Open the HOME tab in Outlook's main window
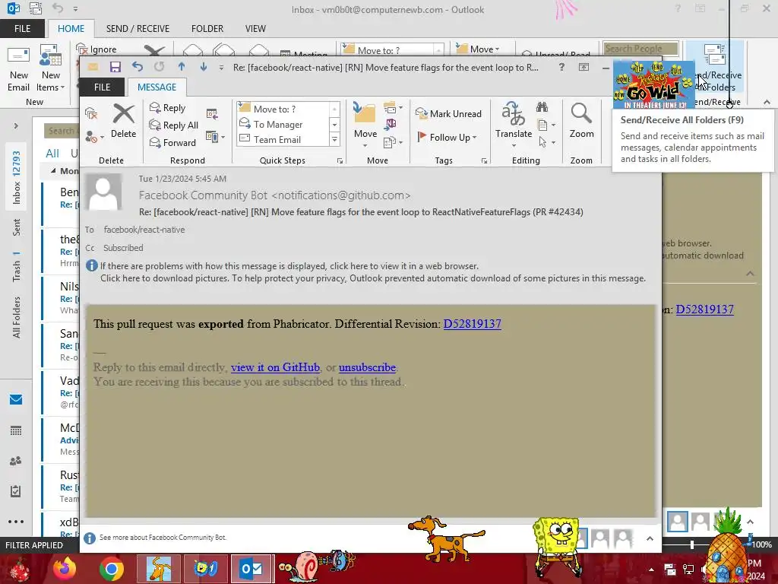Image resolution: width=778 pixels, height=584 pixels. point(71,29)
